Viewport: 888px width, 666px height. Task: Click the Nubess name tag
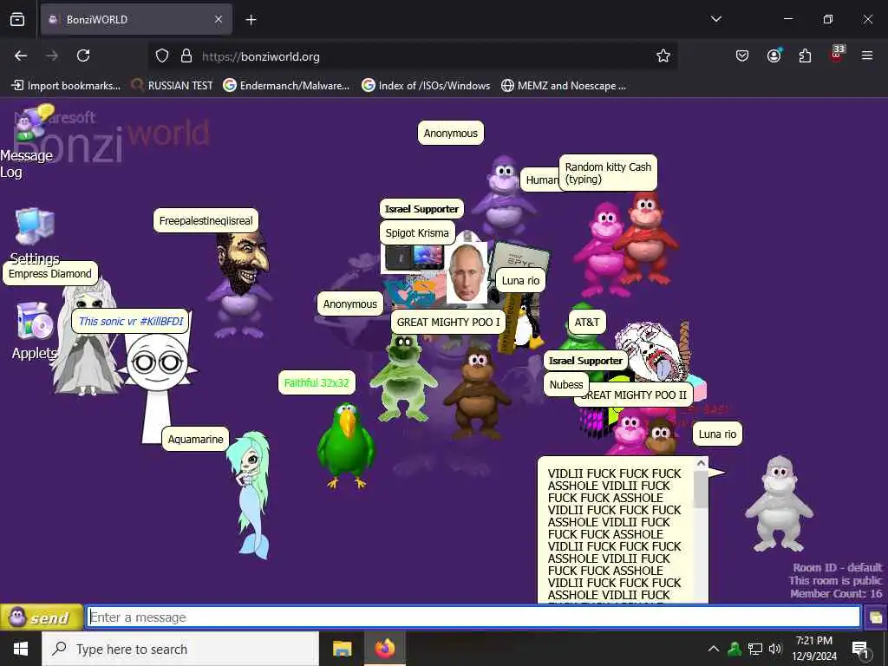click(565, 384)
